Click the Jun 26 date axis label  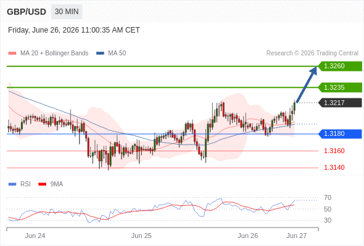247,236
